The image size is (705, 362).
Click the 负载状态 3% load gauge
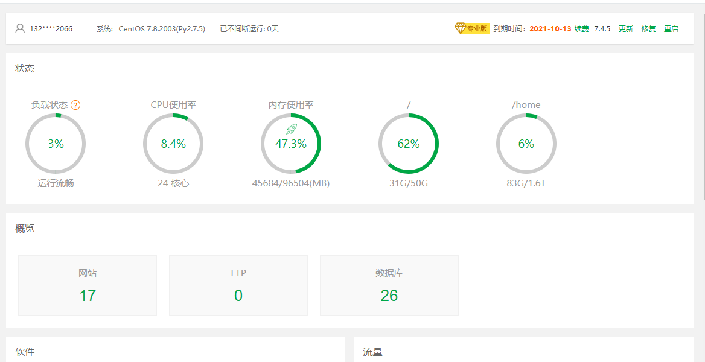56,144
